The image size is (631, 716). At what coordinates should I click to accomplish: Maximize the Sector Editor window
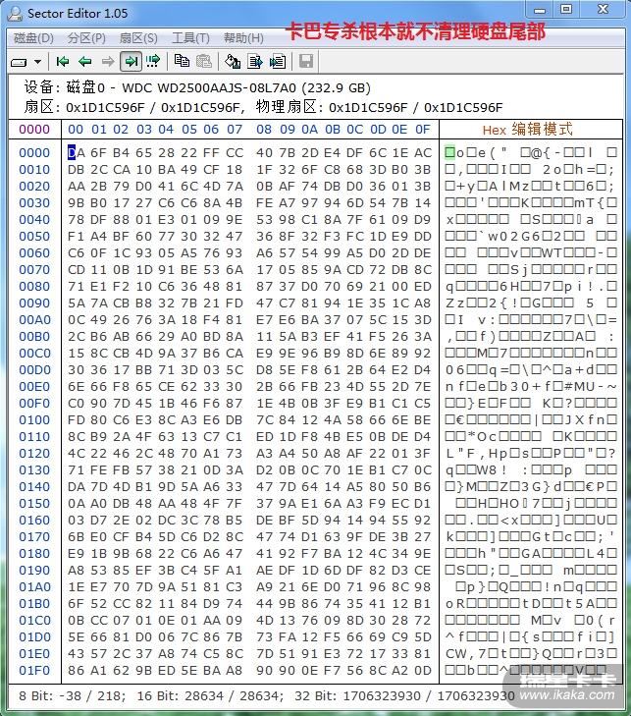coord(566,9)
